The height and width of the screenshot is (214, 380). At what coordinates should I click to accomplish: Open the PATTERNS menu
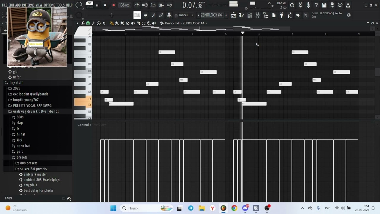point(28,5)
